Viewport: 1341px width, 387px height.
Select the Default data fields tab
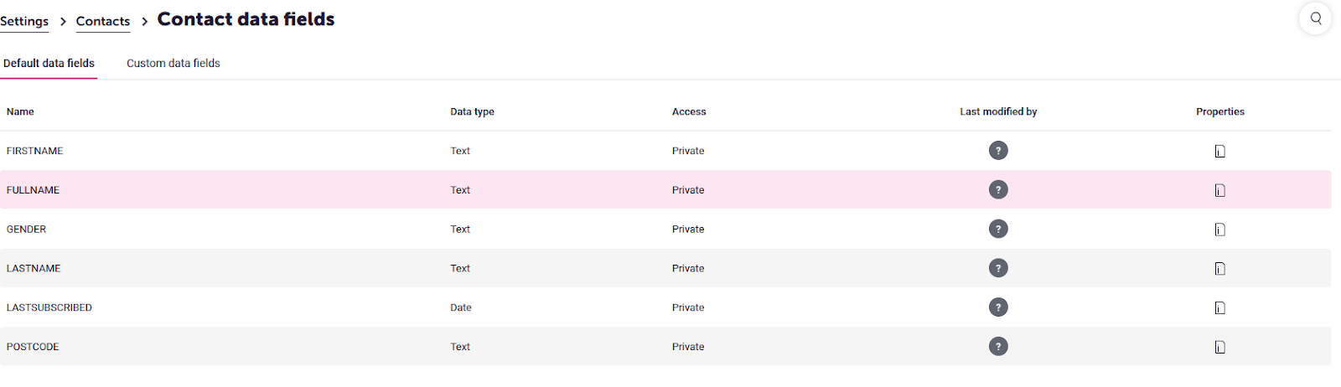[x=49, y=63]
